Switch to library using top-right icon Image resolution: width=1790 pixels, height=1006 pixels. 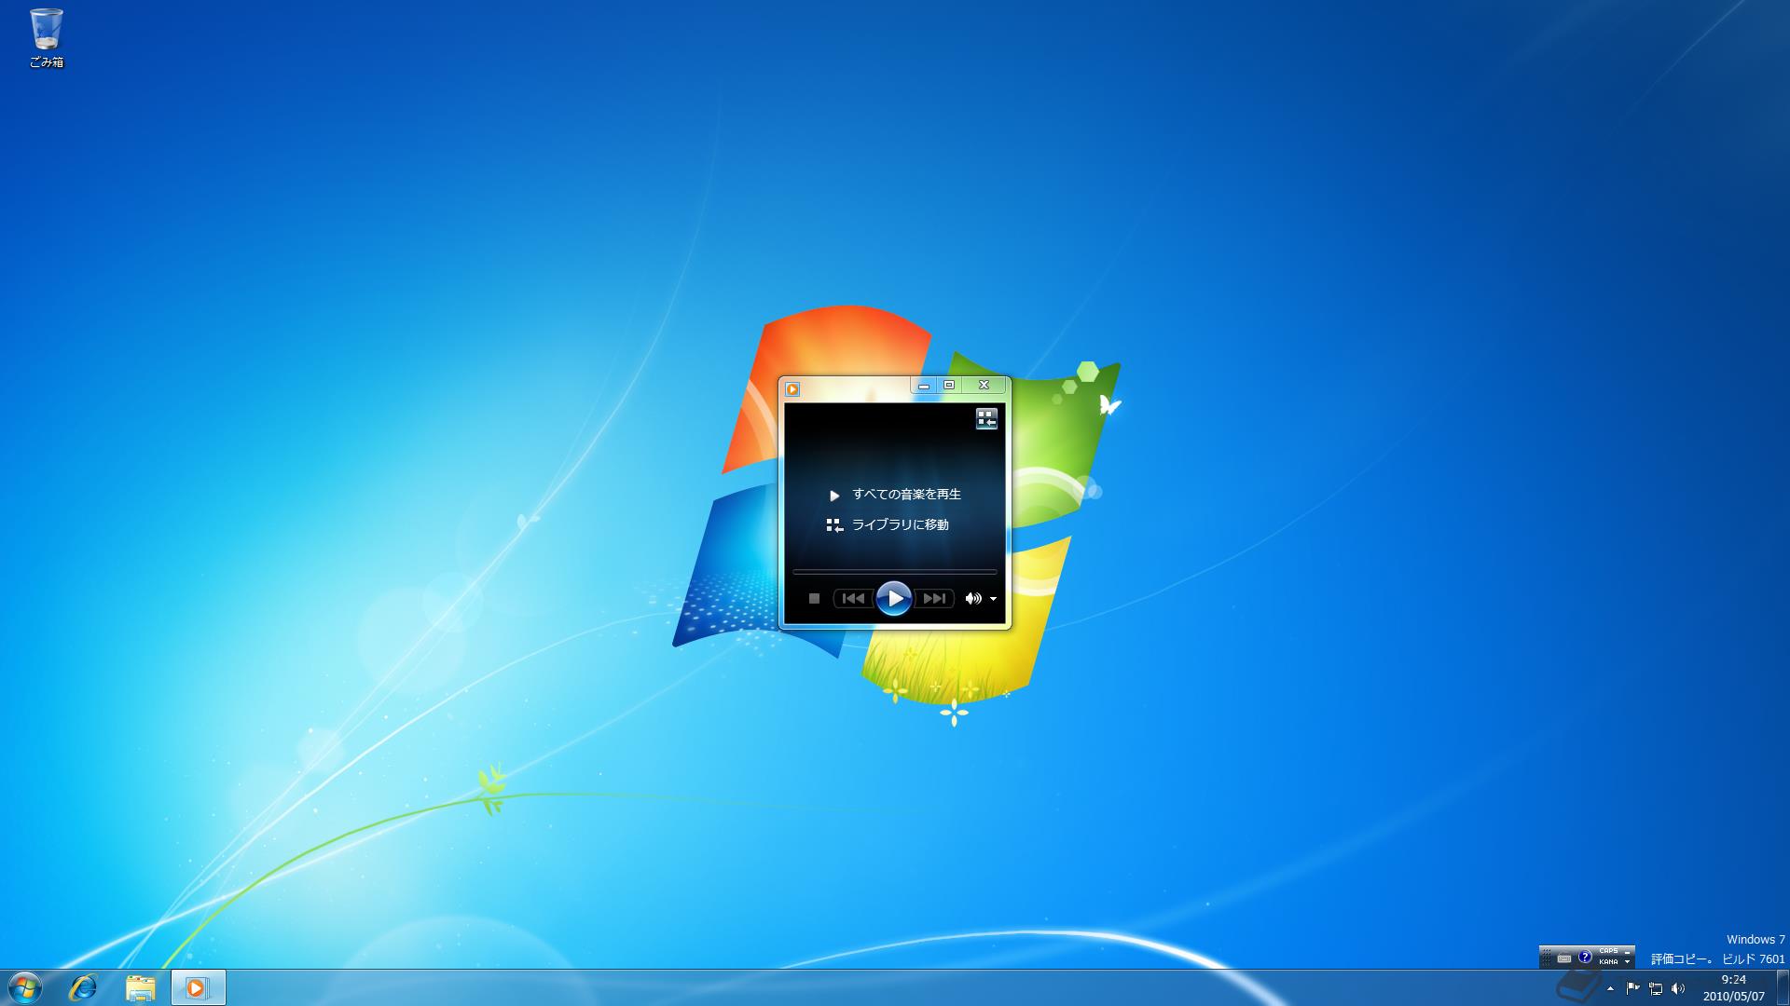pyautogui.click(x=986, y=419)
